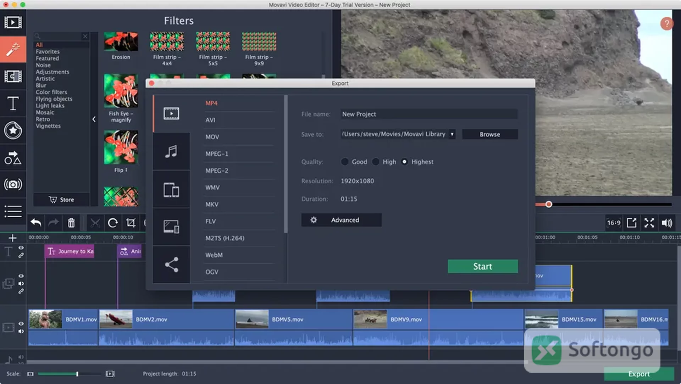Click the Crop tool icon
The image size is (681, 384).
[131, 223]
